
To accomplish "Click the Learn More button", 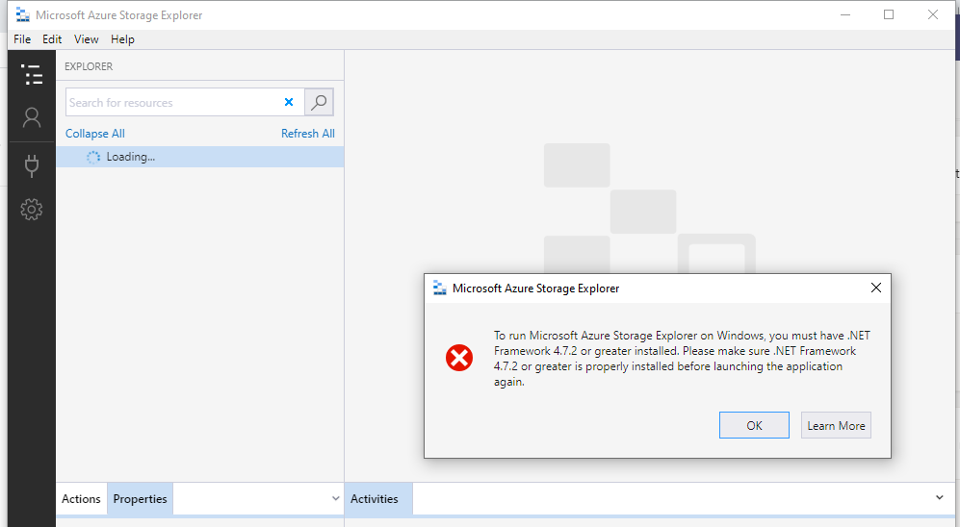I will [x=837, y=425].
